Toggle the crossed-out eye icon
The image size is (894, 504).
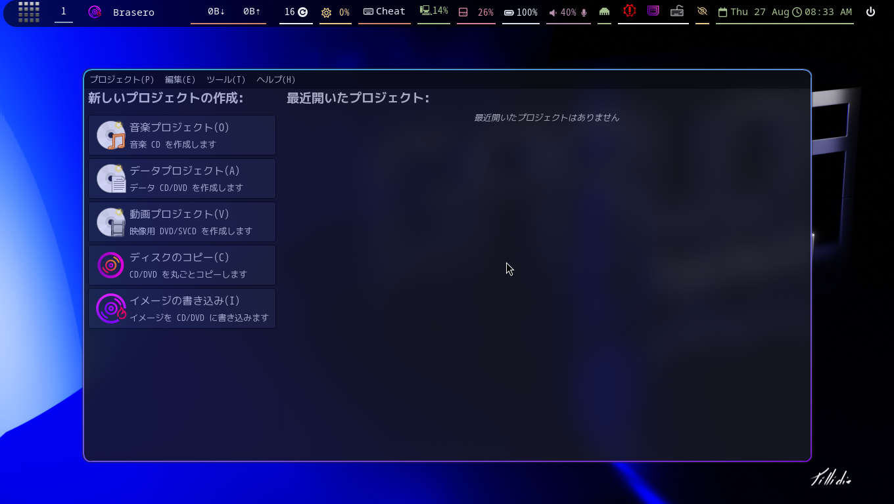point(702,12)
